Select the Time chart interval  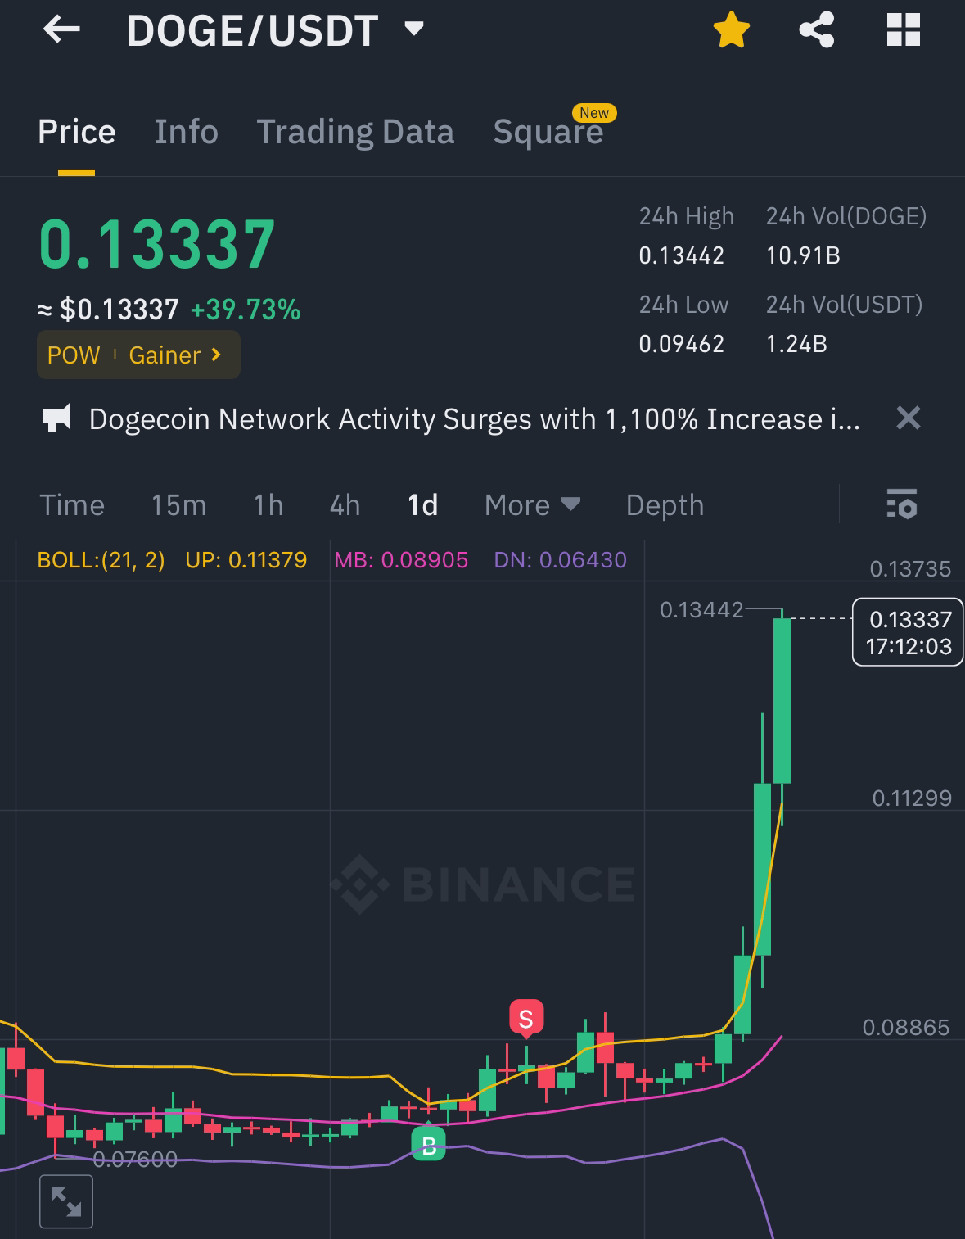tap(72, 505)
